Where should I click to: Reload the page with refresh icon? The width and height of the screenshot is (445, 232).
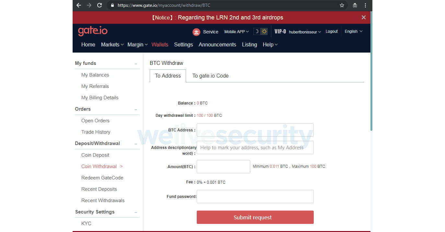click(x=100, y=5)
